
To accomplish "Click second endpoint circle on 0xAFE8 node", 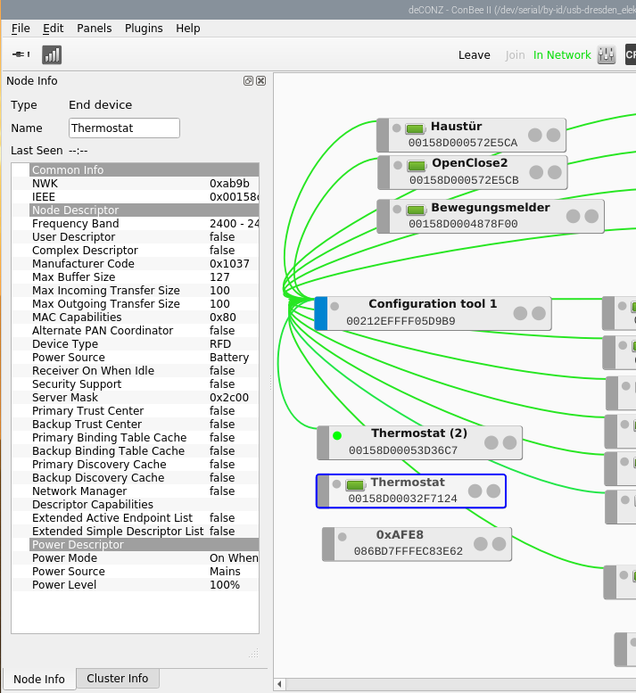I will 499,544.
